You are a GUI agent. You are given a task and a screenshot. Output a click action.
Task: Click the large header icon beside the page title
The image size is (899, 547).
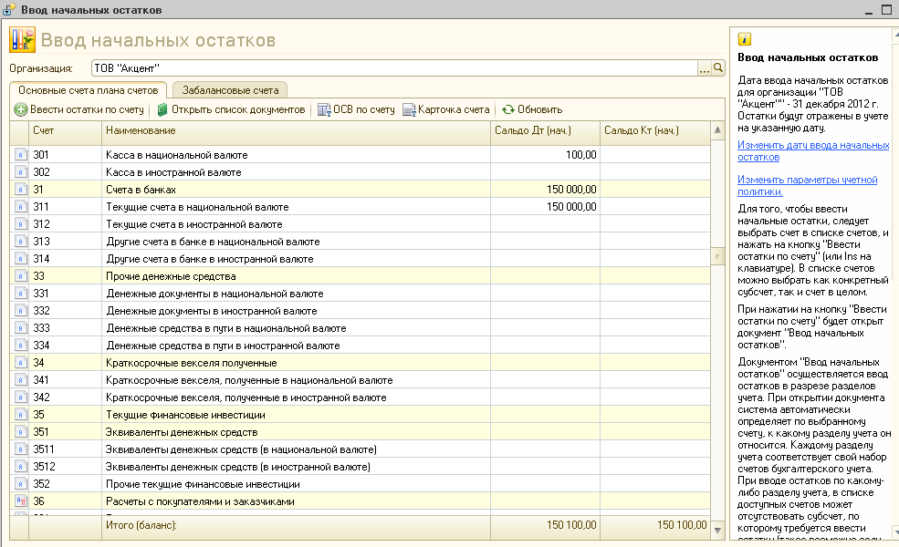(x=22, y=40)
